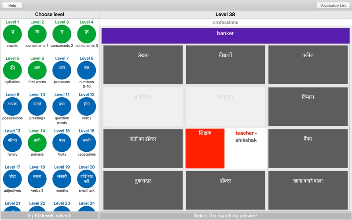Image resolution: width=352 pixels, height=220 pixels.
Task: Open the Level 20 small talk circle
Action: click(86, 179)
